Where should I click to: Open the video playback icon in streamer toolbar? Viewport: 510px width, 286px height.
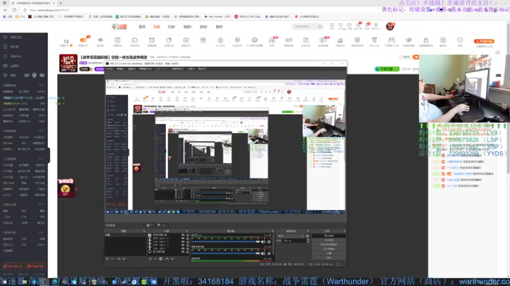click(x=323, y=40)
